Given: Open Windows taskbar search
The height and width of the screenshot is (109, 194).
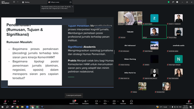Looking at the screenshot, I should point(7,107).
